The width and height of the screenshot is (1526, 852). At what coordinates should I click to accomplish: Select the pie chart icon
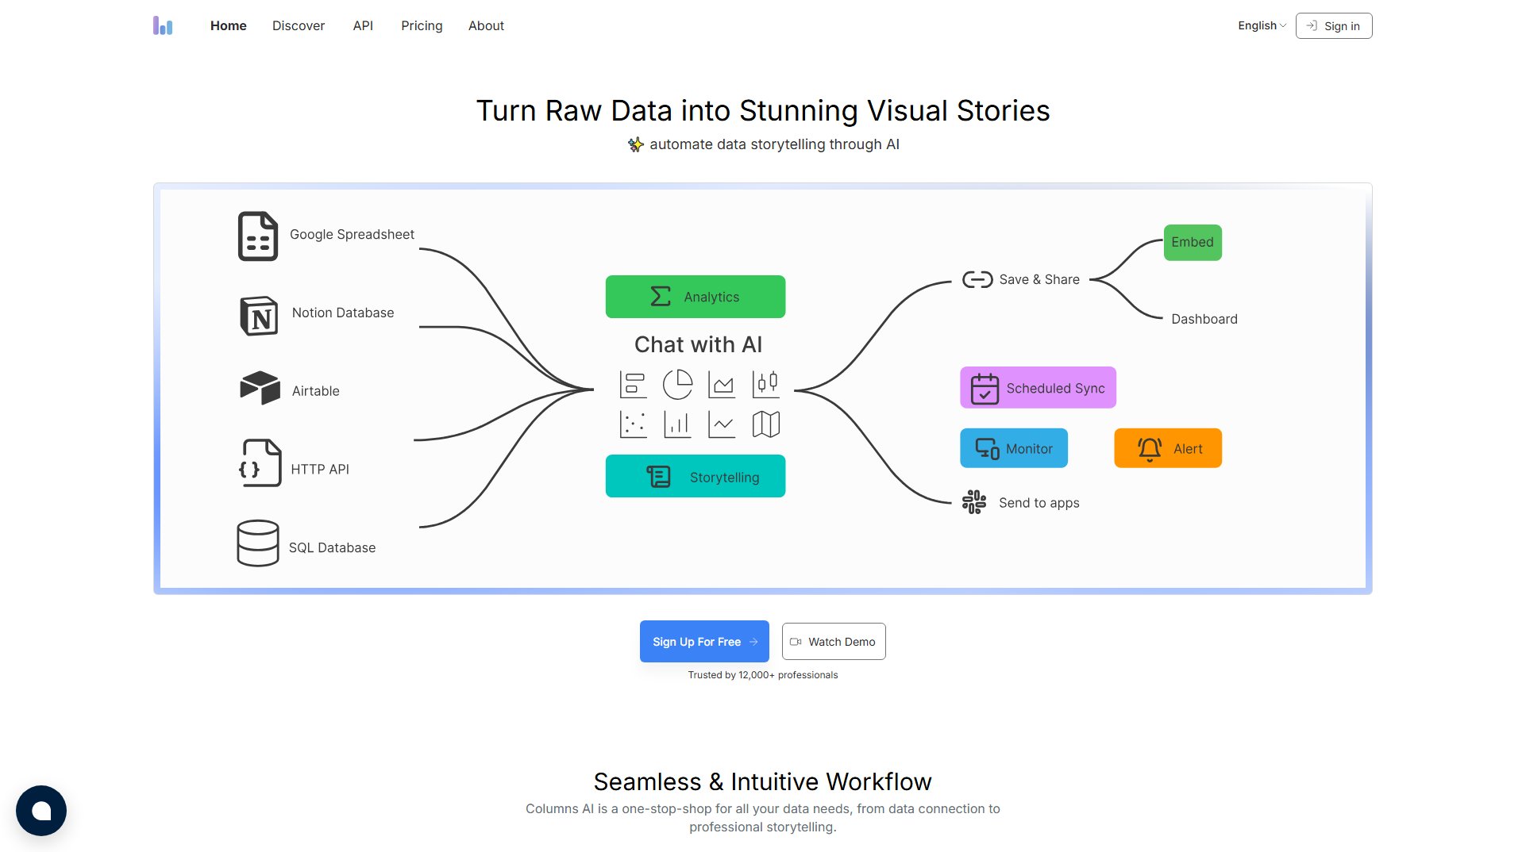(678, 382)
